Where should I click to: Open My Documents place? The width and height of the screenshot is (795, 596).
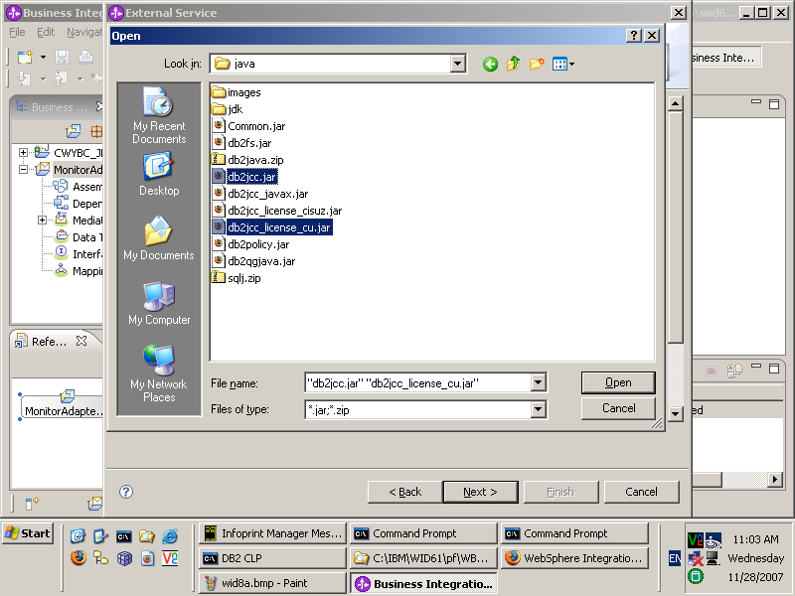click(159, 238)
